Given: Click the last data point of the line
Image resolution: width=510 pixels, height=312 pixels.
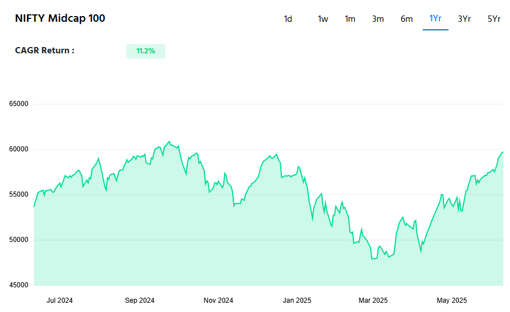Looking at the screenshot, I should [x=503, y=152].
